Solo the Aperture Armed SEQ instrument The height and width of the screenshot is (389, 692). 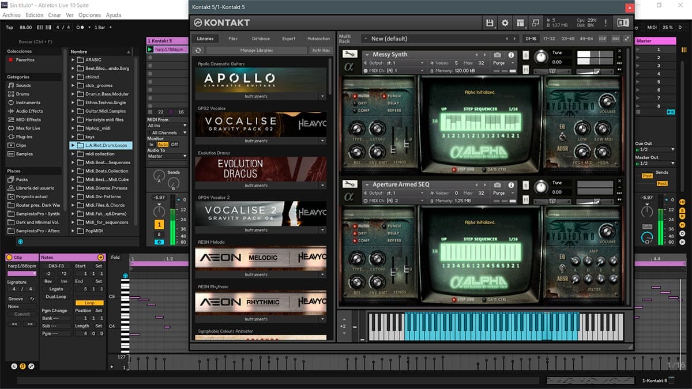pos(526,184)
